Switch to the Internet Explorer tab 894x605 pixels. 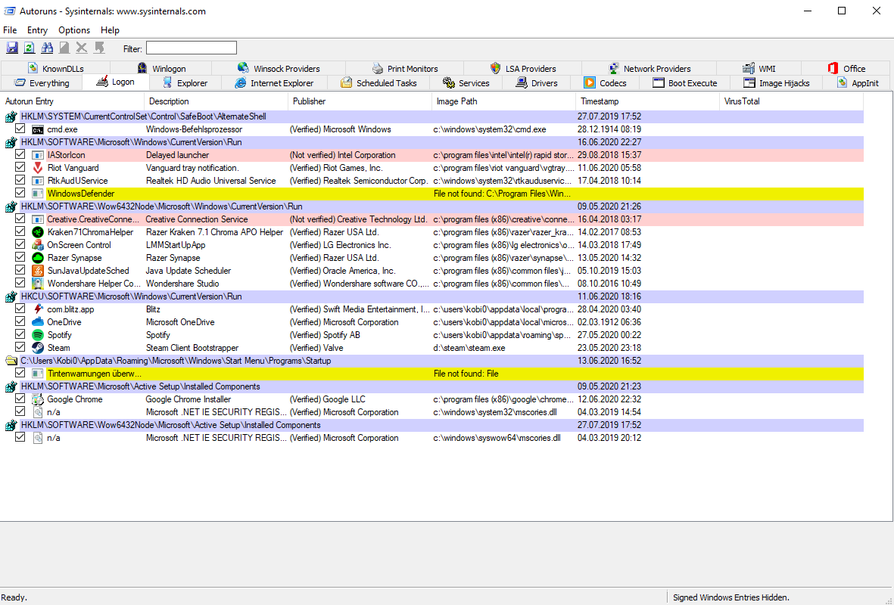(x=274, y=83)
